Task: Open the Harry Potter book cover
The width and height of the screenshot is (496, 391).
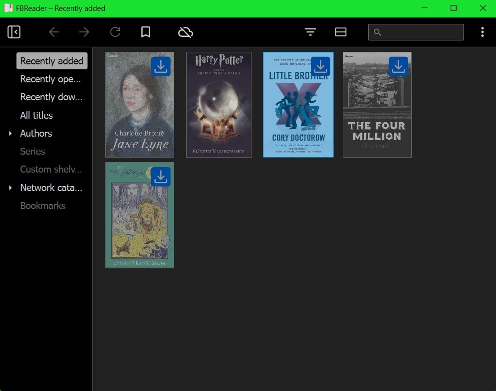Action: (x=219, y=105)
